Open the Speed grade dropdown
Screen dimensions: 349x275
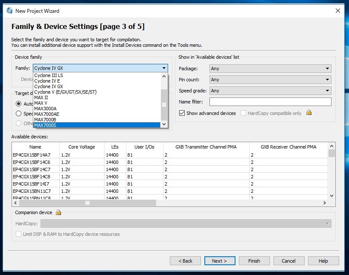click(x=270, y=91)
